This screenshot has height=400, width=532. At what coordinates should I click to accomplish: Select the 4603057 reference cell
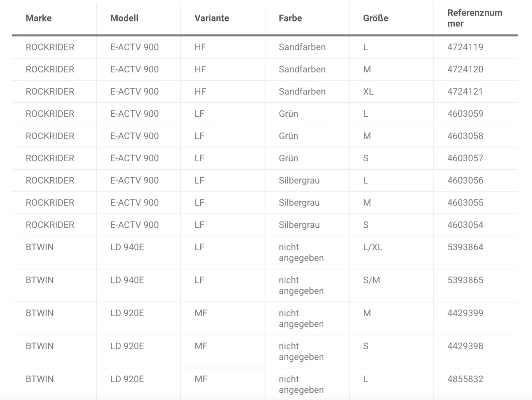click(465, 158)
